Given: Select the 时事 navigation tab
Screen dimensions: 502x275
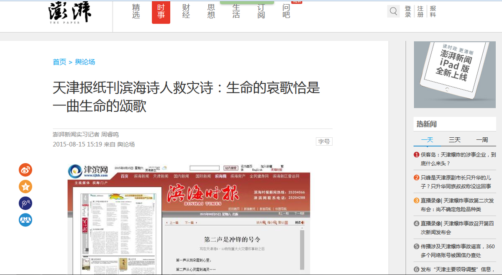Looking at the screenshot, I should 161,12.
